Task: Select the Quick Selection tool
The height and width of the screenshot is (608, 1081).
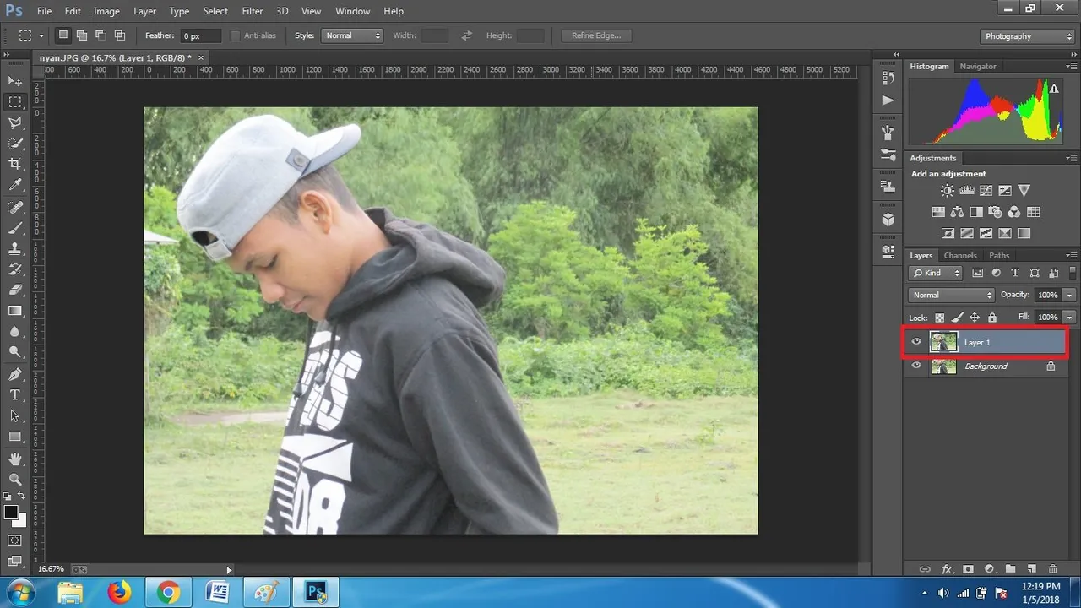Action: (x=15, y=144)
